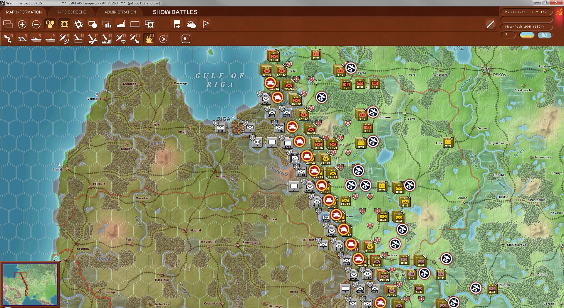Screen dimensions: 564x308
Task: Click the air battle marker near Valga
Action: [351, 68]
